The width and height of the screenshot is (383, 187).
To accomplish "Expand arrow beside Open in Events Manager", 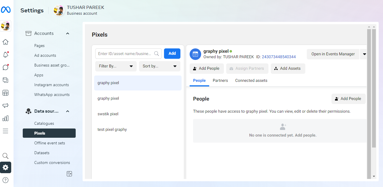I will point(364,54).
